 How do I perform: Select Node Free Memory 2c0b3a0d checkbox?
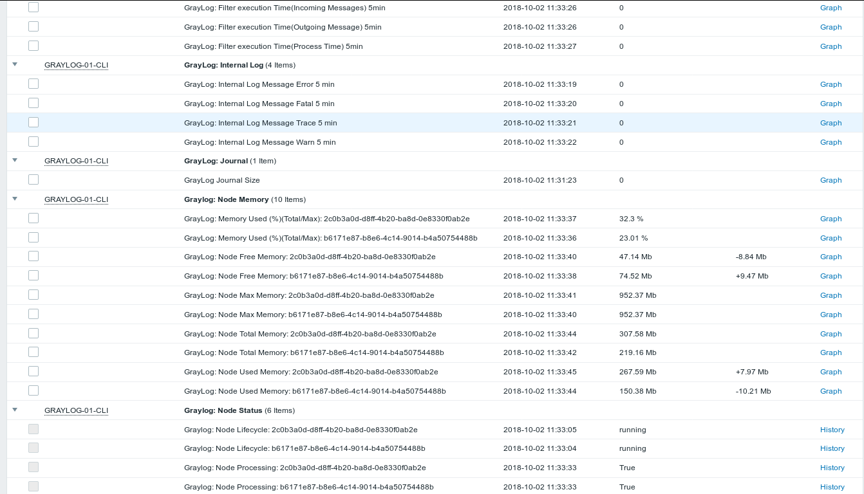33,256
